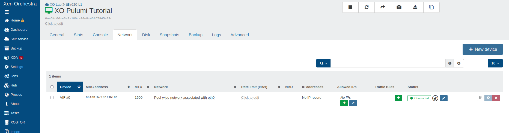Image resolution: width=509 pixels, height=133 pixels.
Task: Click the New device button
Action: (482, 50)
